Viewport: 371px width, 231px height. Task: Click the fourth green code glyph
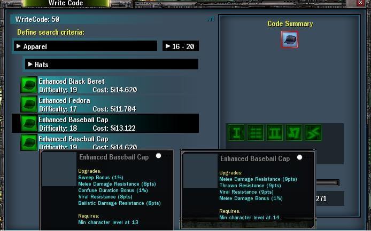pos(294,132)
